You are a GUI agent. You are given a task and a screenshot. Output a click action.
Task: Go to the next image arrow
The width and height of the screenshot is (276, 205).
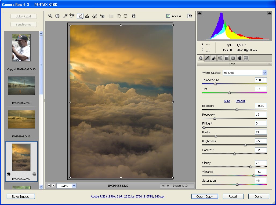168,186
